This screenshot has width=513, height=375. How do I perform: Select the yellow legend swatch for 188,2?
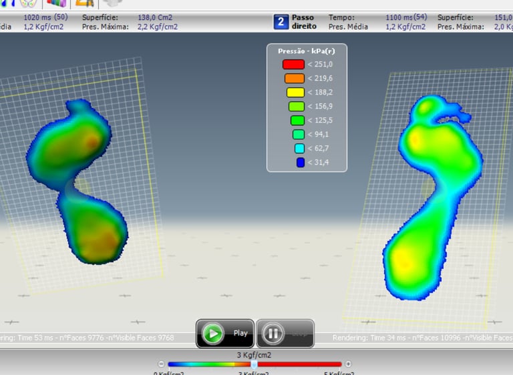pos(295,93)
